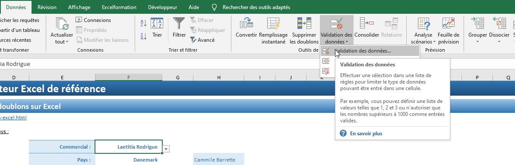The image size is (515, 165).
Task: Click in the Rechercher des outils adaptés box
Action: [256, 7]
